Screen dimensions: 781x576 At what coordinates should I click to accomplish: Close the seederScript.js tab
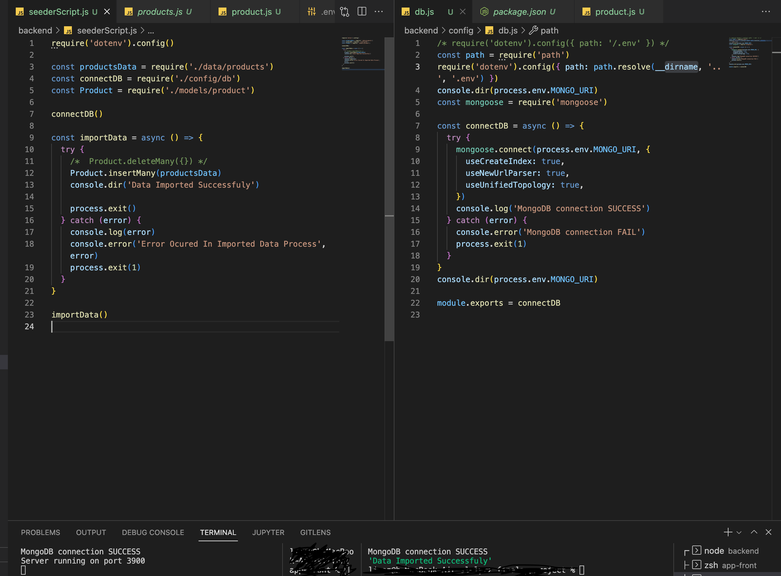coord(107,12)
